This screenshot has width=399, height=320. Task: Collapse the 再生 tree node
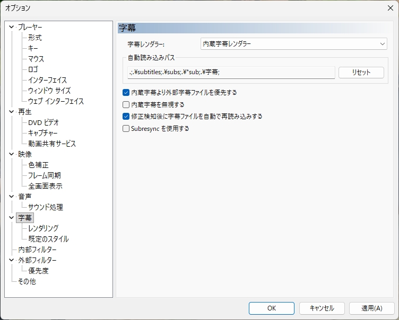[12, 112]
